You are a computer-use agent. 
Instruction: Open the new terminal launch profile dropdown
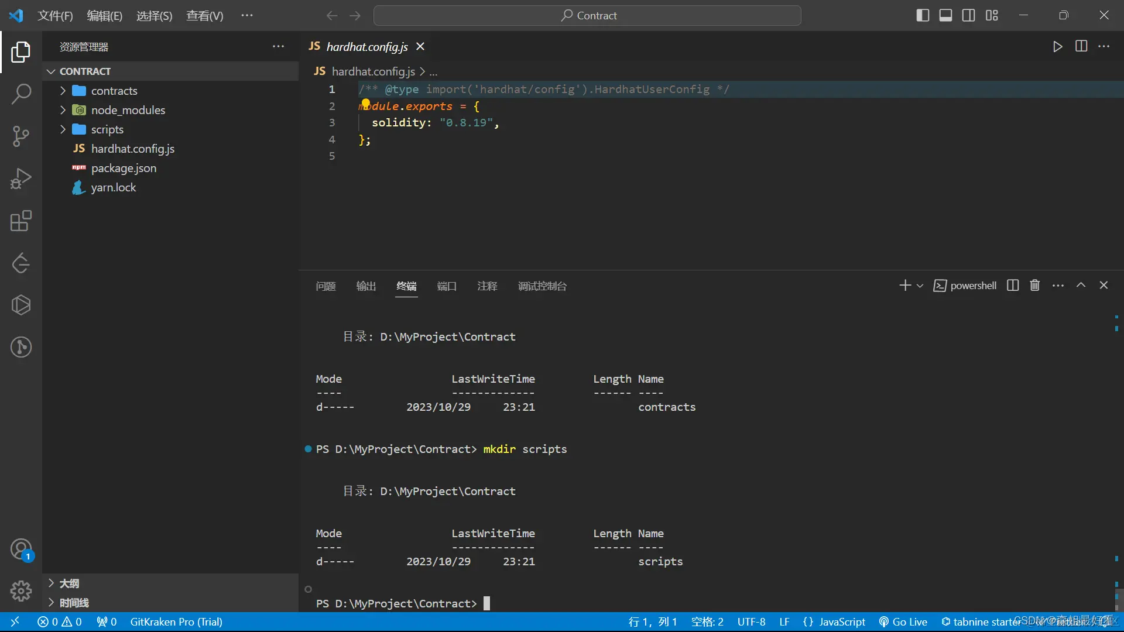tap(920, 286)
